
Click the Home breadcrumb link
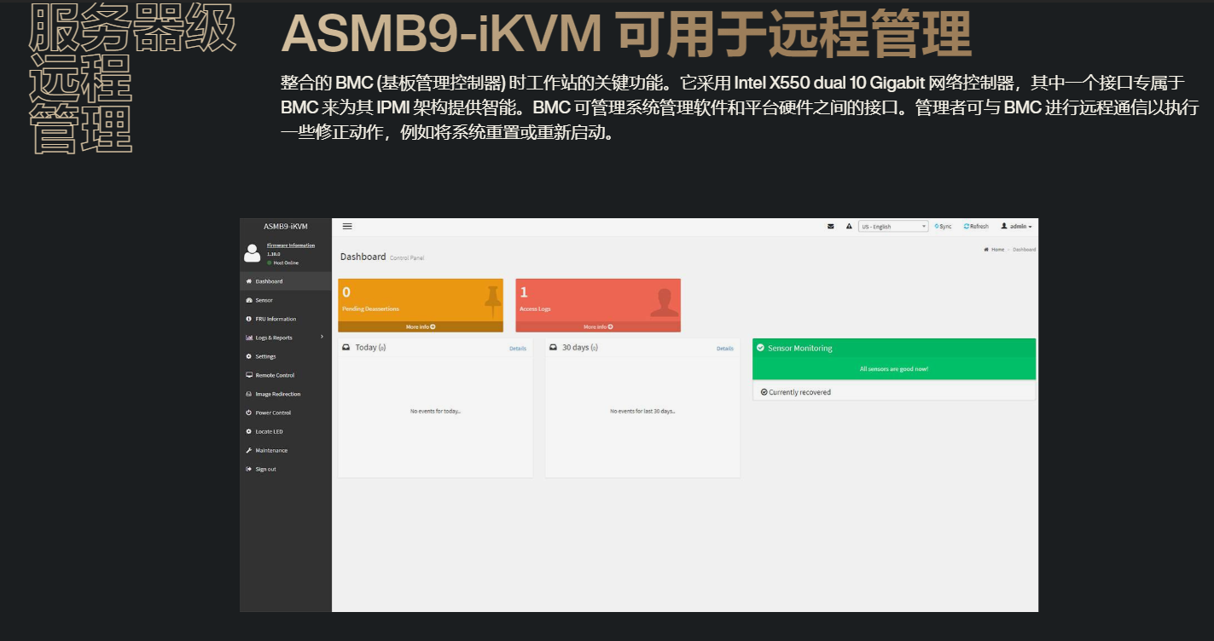point(995,250)
